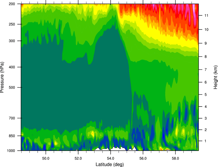Viewport: 218px width, 167px height.
Task: Click the 4 km height label
Action: 206,107
